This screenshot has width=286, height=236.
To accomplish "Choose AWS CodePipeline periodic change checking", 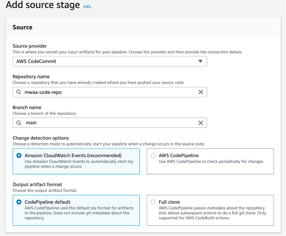I will [x=153, y=155].
